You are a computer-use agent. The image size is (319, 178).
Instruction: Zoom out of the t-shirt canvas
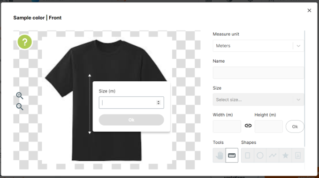pyautogui.click(x=20, y=107)
